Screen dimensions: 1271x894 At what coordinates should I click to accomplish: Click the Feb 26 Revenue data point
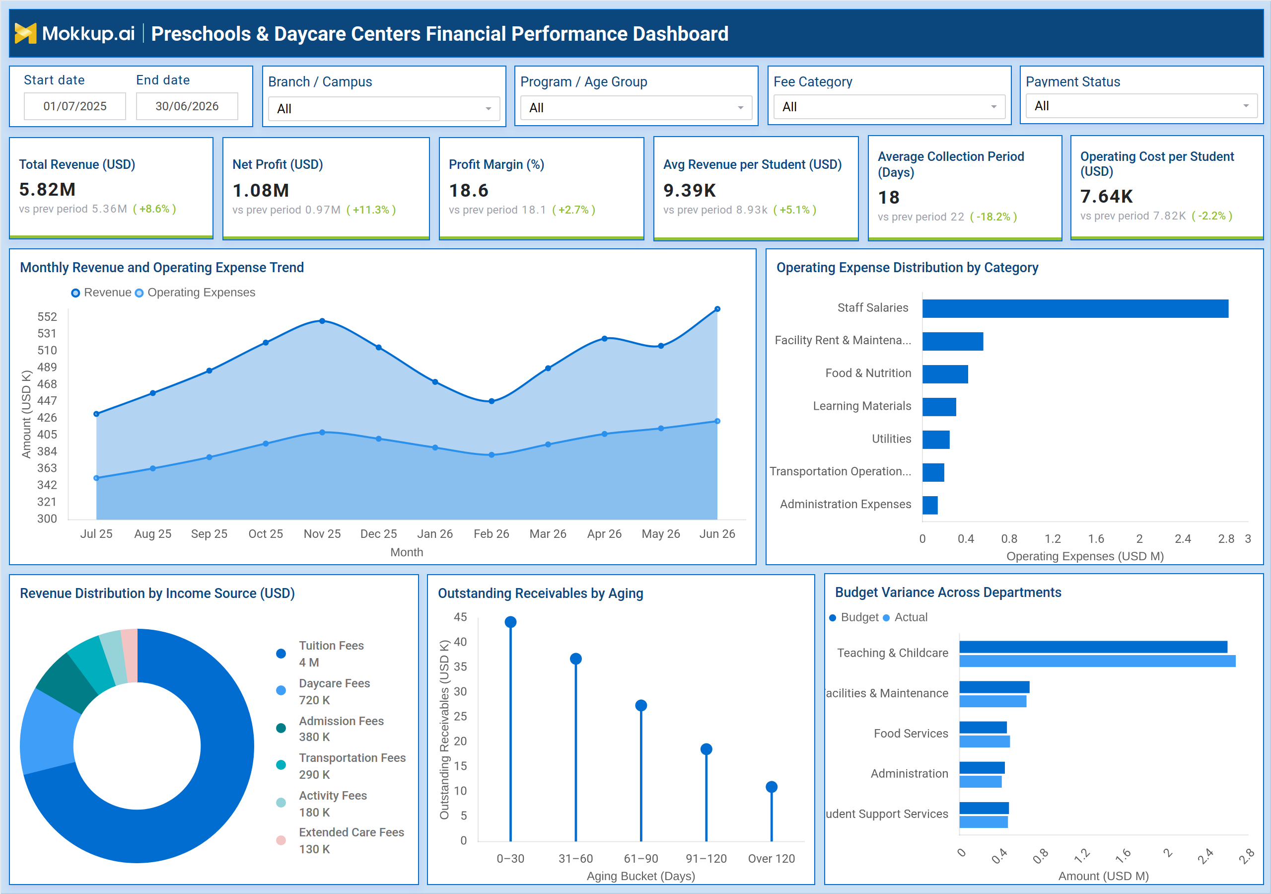(492, 401)
